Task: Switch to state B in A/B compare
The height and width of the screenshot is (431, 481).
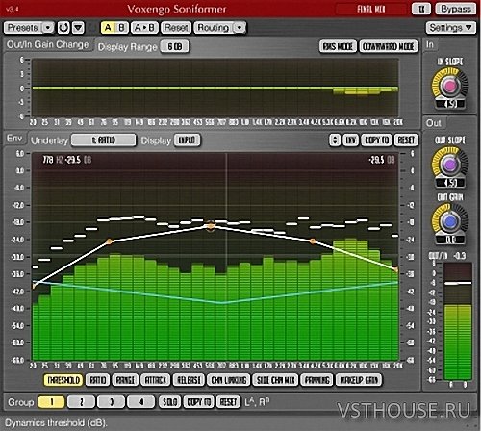Action: (x=122, y=28)
